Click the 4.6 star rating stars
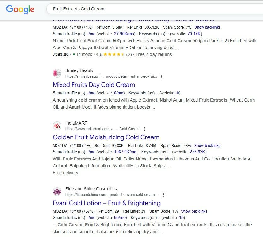 pyautogui.click(x=114, y=54)
